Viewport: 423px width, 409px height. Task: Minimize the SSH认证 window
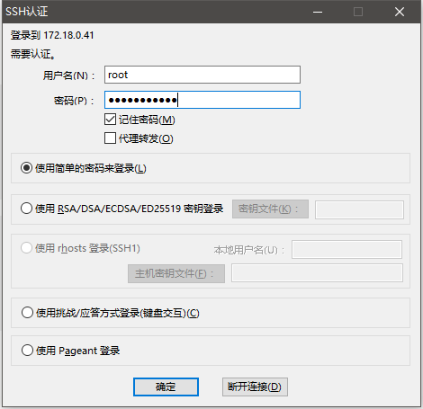[318, 12]
